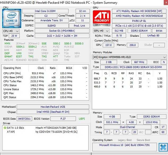Click the Cache 2x32 + 2x32 + 2x256 + 3M field
168x155 pixels.
click(x=62, y=36)
